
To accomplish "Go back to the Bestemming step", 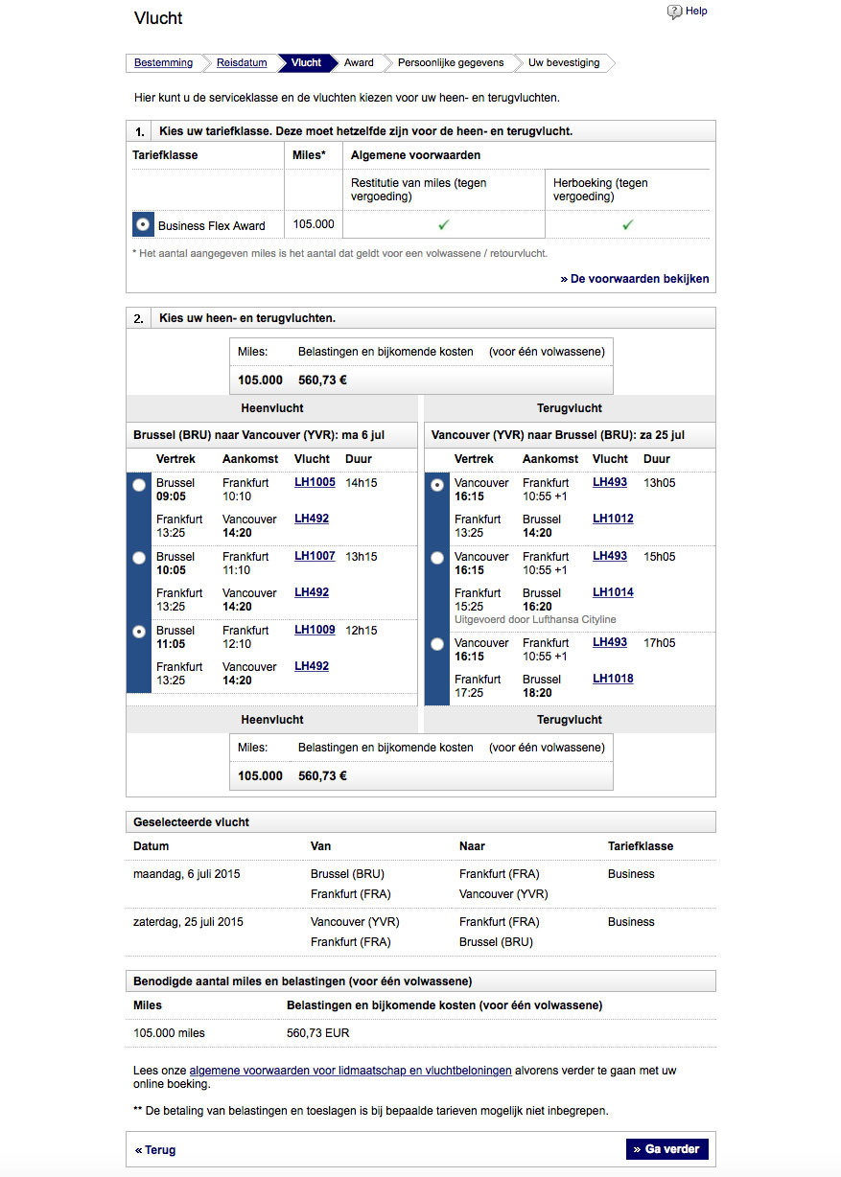I will [163, 63].
